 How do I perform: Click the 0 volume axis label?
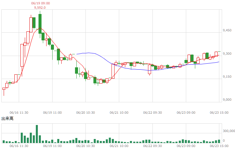pos(224,141)
